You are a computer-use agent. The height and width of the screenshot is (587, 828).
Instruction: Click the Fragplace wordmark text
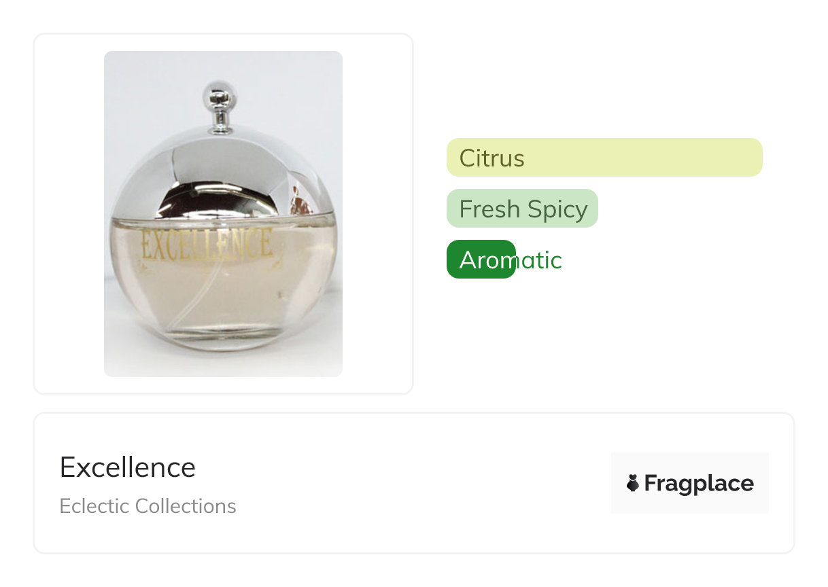pos(699,483)
